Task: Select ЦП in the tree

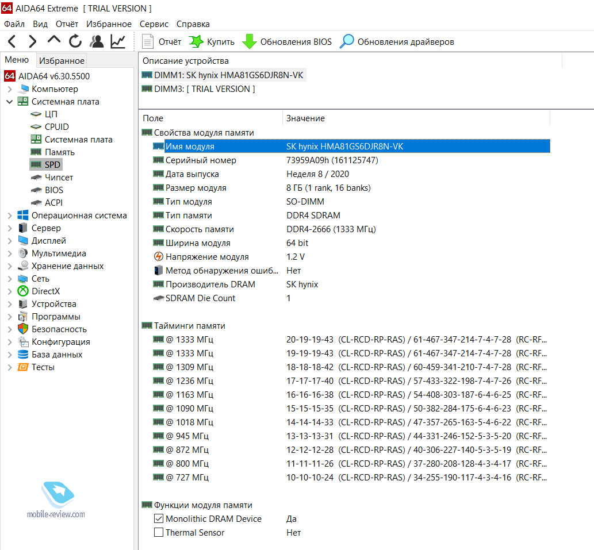Action: (x=51, y=114)
